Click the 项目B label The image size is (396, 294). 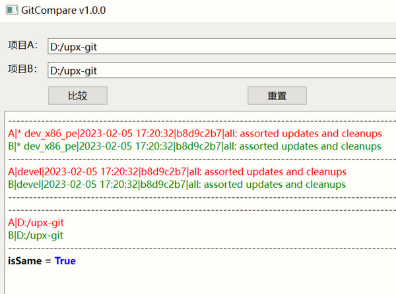point(22,69)
